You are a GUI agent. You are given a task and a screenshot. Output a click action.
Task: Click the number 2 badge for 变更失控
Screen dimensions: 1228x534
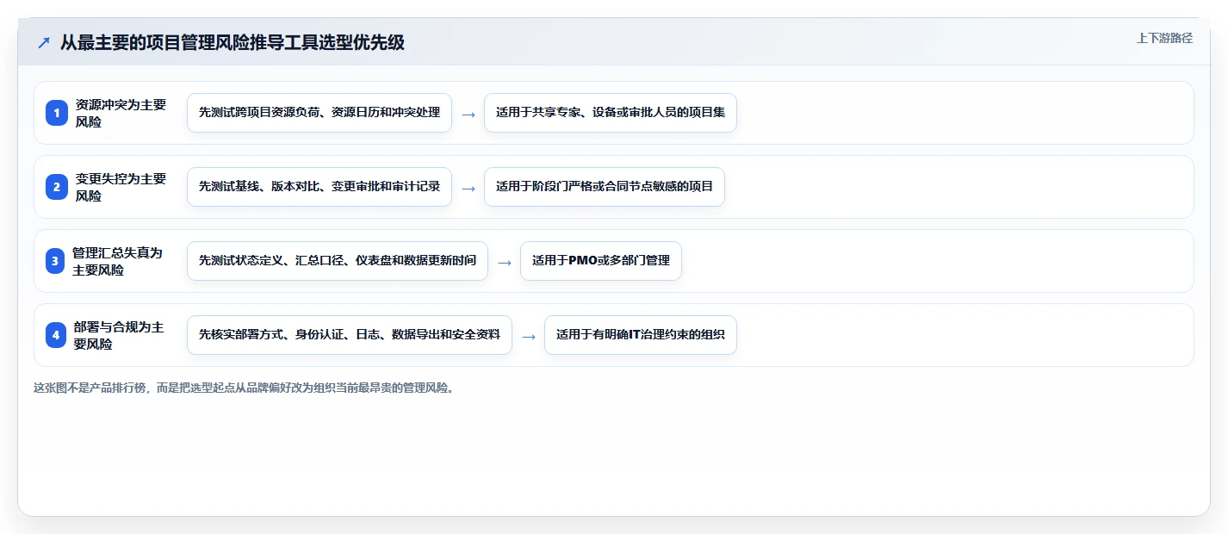coord(56,187)
